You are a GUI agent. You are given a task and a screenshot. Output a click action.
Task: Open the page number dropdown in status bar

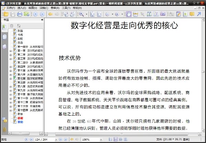point(56,140)
